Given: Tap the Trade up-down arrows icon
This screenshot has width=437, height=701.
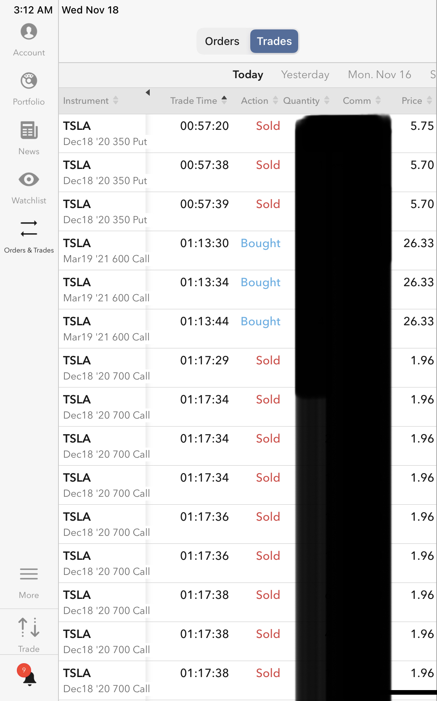Looking at the screenshot, I should [29, 628].
